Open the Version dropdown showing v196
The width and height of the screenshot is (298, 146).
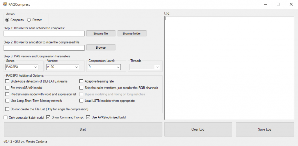coord(63,67)
